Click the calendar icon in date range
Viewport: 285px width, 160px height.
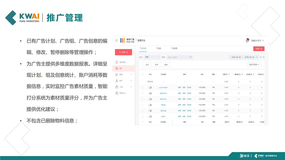point(257,57)
